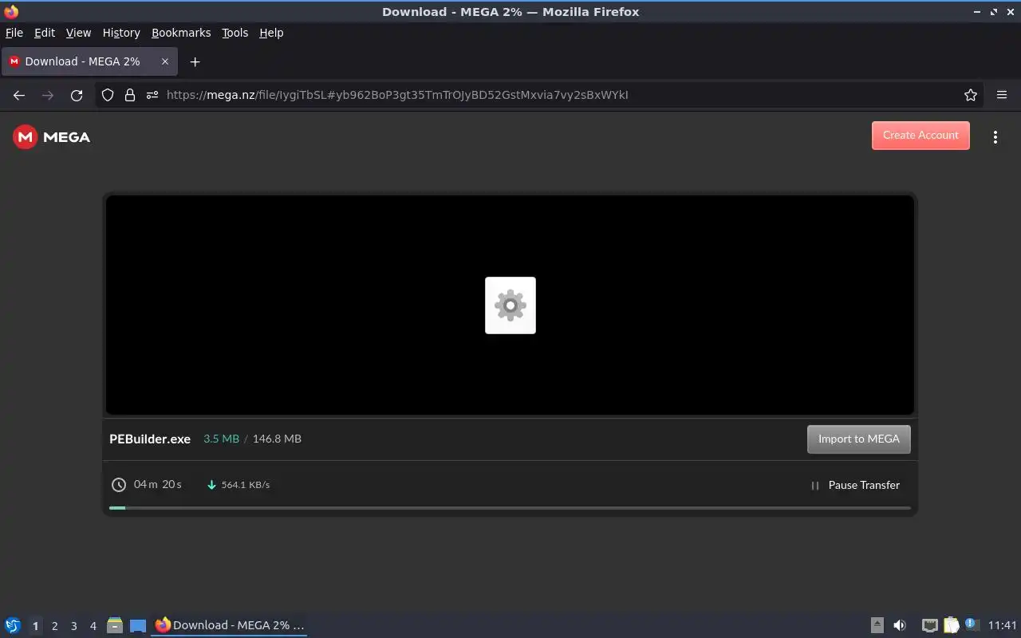Open a new tab with plus button
Screen dimensions: 1021x638
tap(195, 61)
